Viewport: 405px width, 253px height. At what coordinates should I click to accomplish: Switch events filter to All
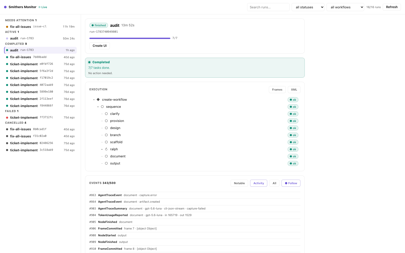click(274, 183)
